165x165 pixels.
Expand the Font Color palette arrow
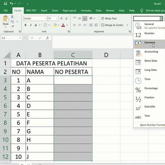tap(67, 25)
